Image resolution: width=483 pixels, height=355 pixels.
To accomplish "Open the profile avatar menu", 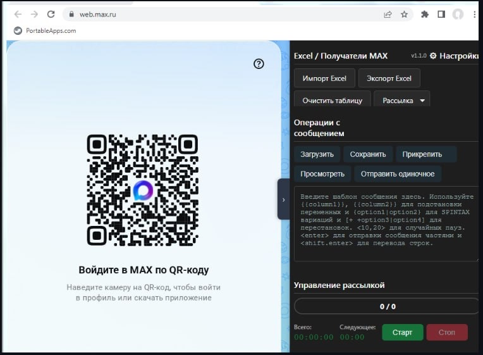I will 458,14.
